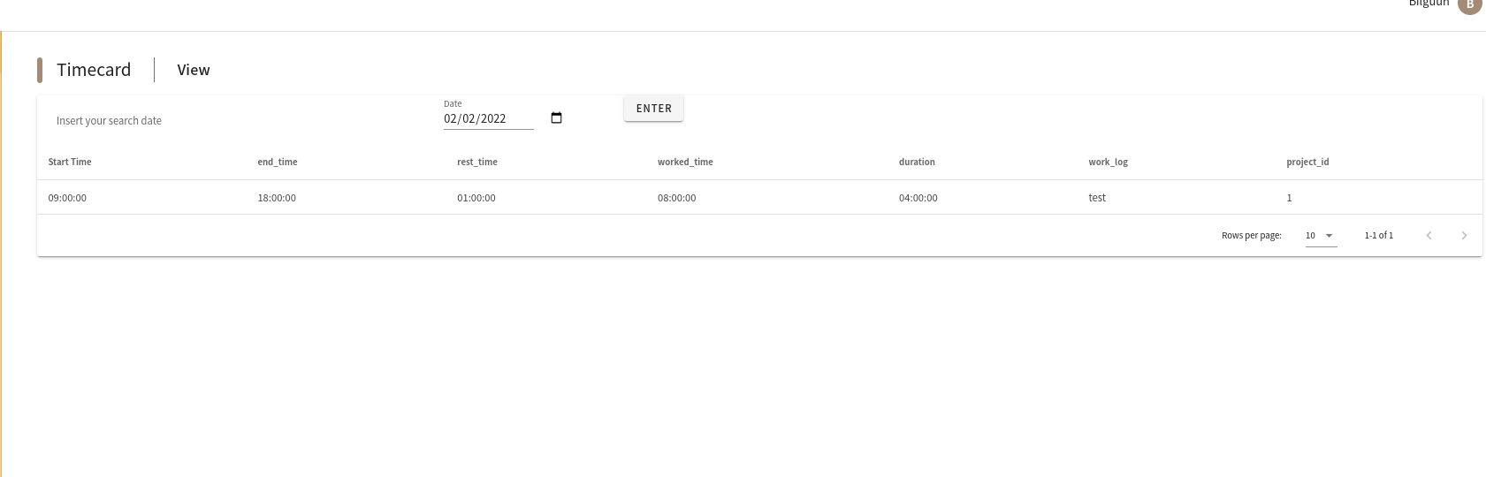Screen dimensions: 1486x477
Task: Click the Timecard heading
Action: click(94, 70)
